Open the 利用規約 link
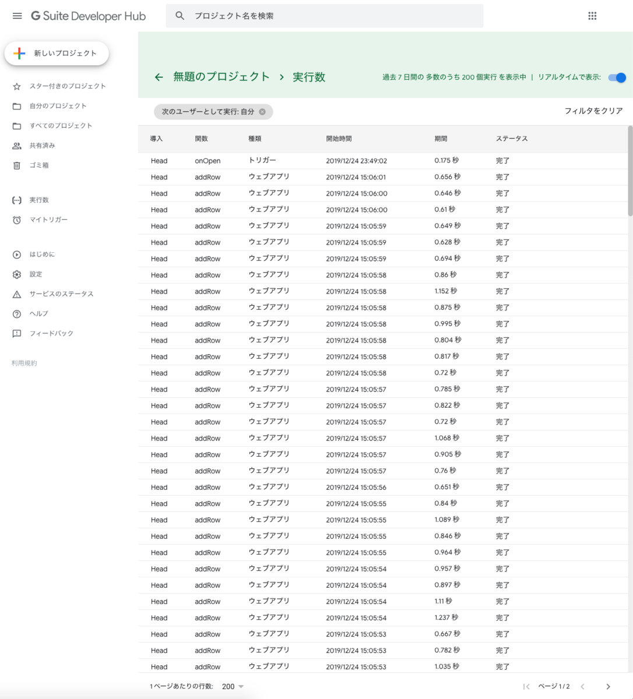This screenshot has height=699, width=633. (24, 363)
